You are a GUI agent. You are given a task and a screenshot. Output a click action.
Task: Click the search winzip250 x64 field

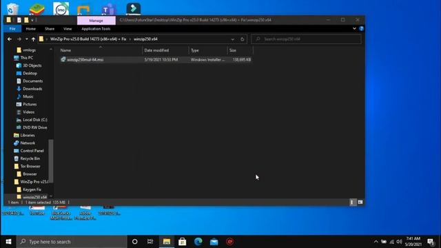tap(306, 39)
